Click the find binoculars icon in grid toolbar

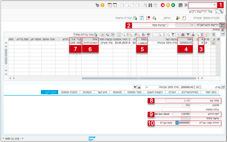pos(183,35)
